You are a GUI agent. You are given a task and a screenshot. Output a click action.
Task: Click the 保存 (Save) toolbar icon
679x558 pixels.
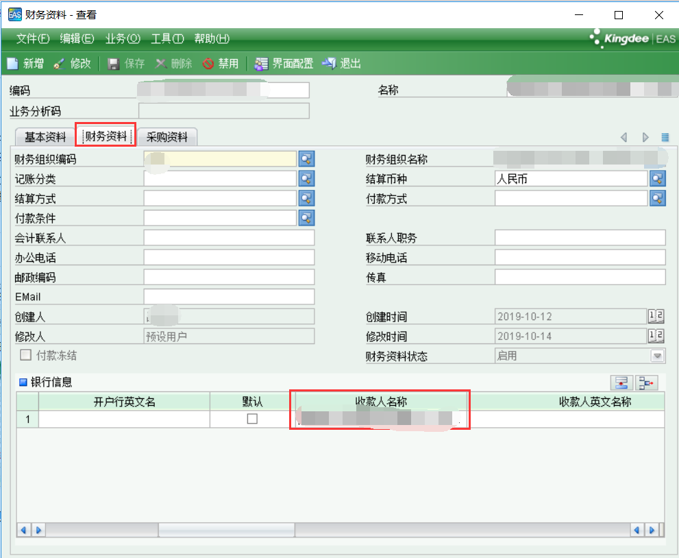point(114,64)
